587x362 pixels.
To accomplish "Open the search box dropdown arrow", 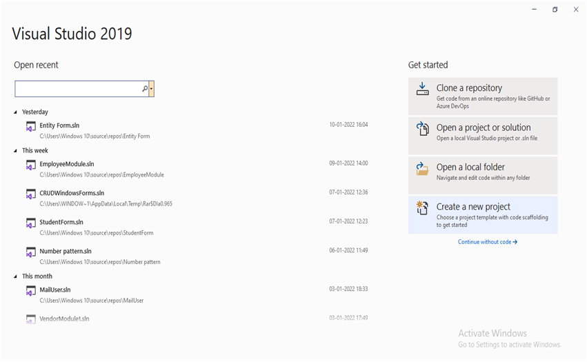I will click(151, 89).
